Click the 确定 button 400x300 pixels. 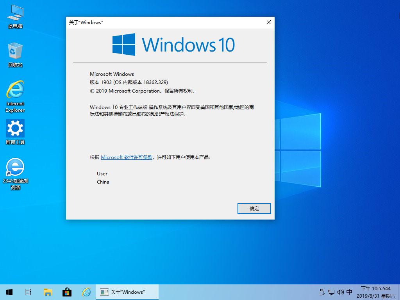click(x=254, y=209)
